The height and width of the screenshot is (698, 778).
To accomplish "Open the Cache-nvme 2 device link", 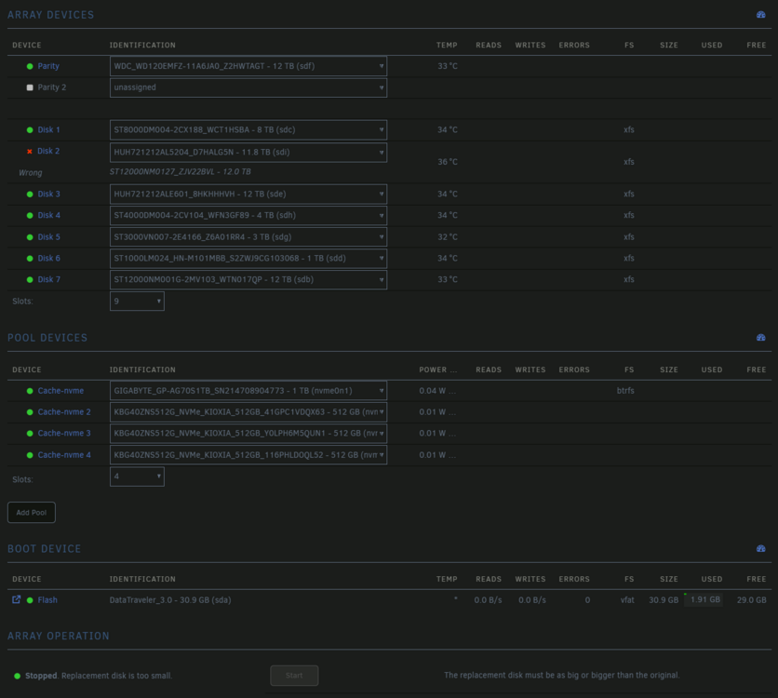I will (x=64, y=412).
